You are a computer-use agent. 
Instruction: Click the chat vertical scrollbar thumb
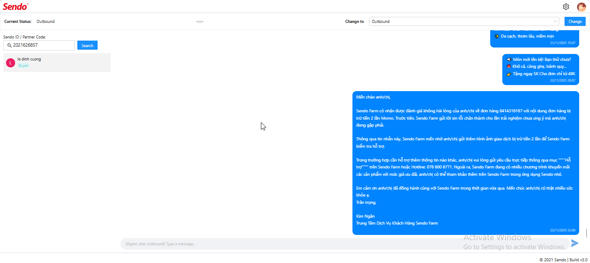tap(587, 233)
